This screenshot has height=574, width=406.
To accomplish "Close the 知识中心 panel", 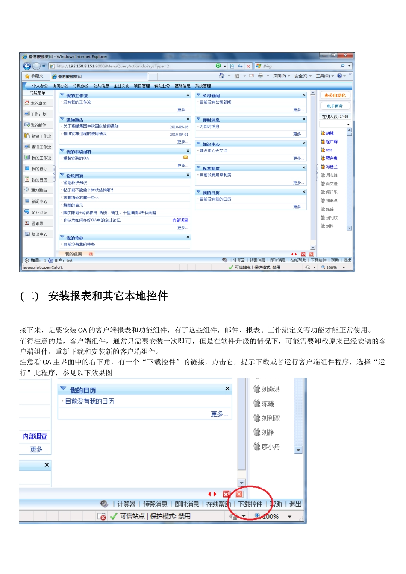I will (x=304, y=143).
